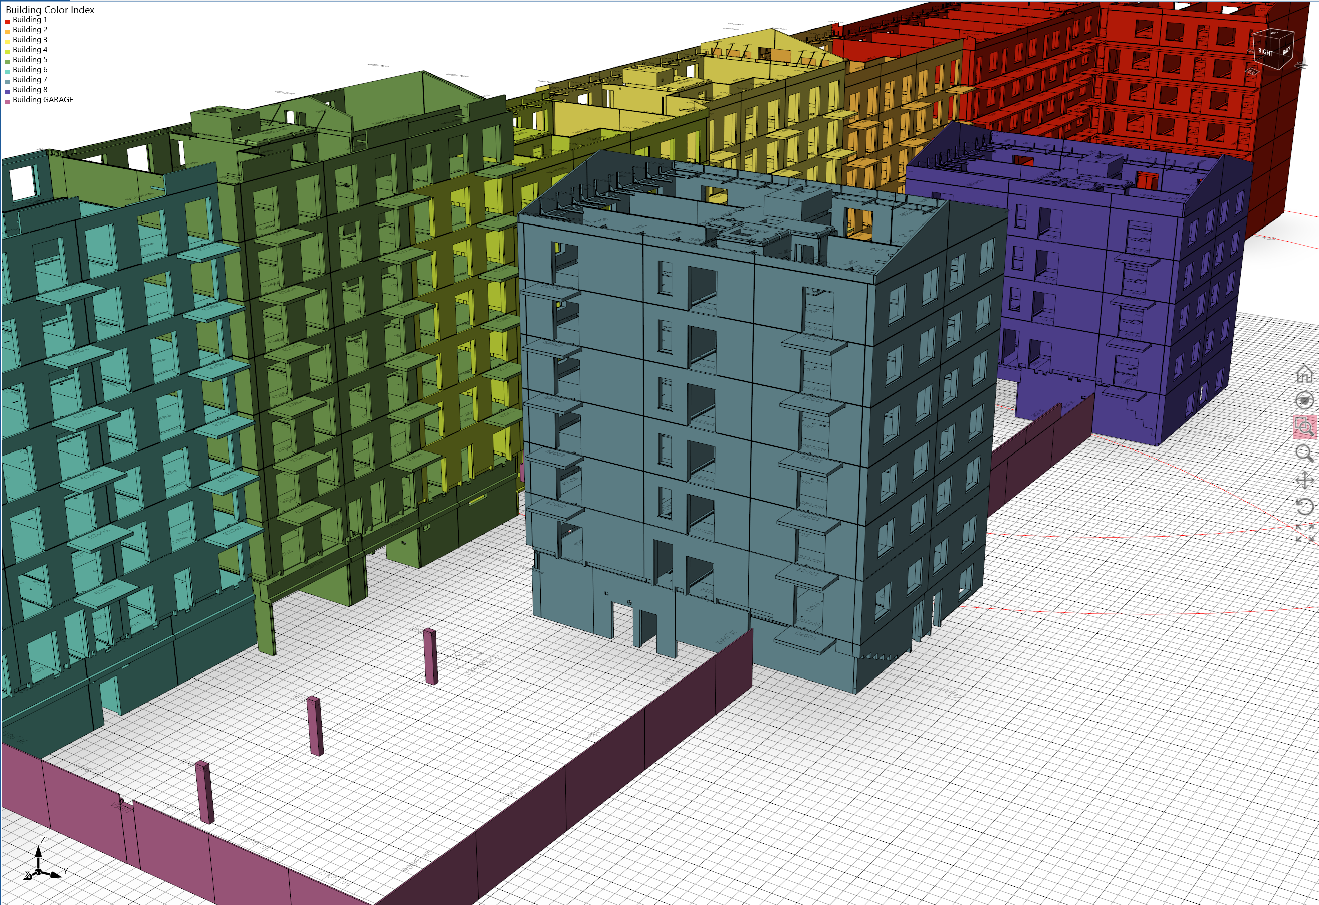Click the red Building 1 color swatch

pyautogui.click(x=8, y=22)
